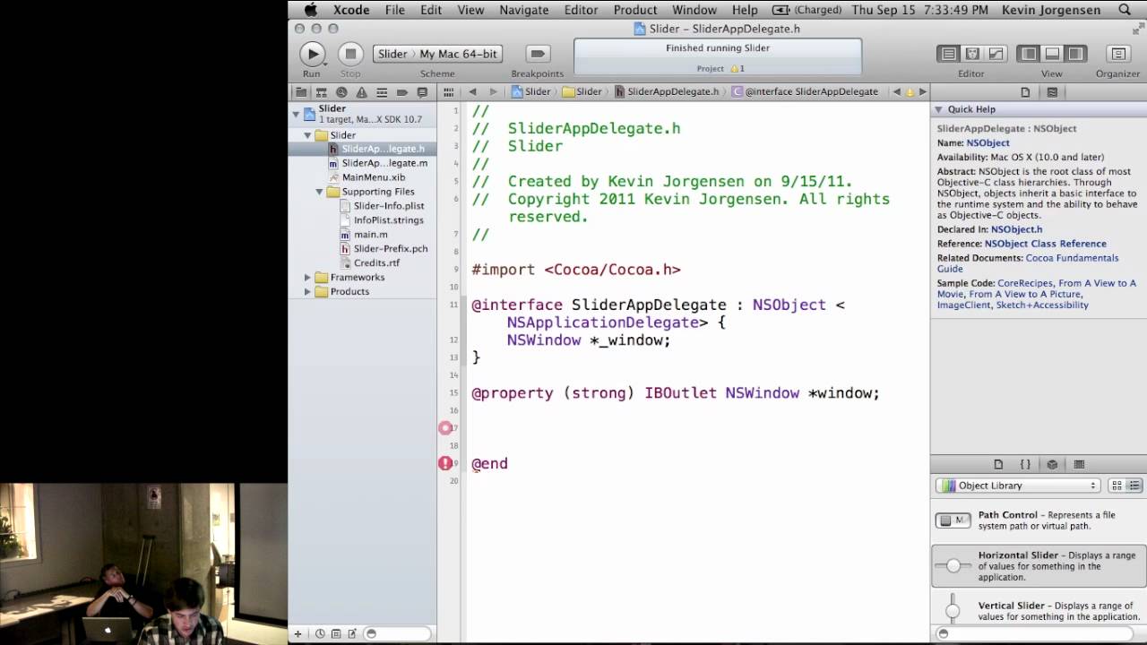
Task: Toggle the Breakpoints button
Action: pyautogui.click(x=538, y=54)
